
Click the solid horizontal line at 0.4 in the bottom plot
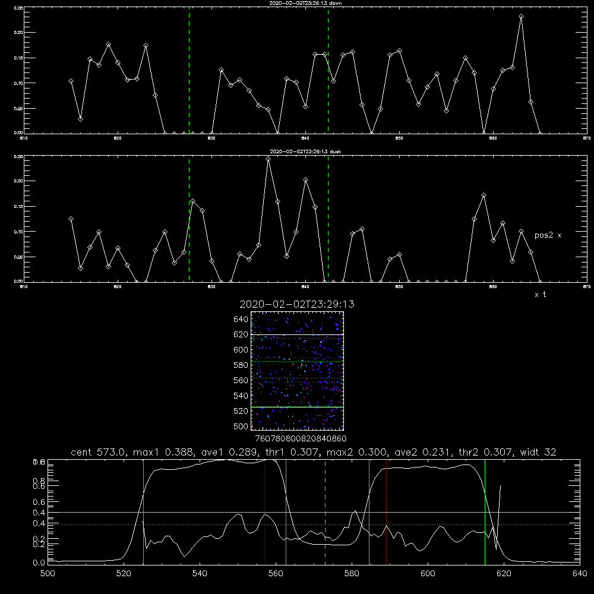click(314, 512)
